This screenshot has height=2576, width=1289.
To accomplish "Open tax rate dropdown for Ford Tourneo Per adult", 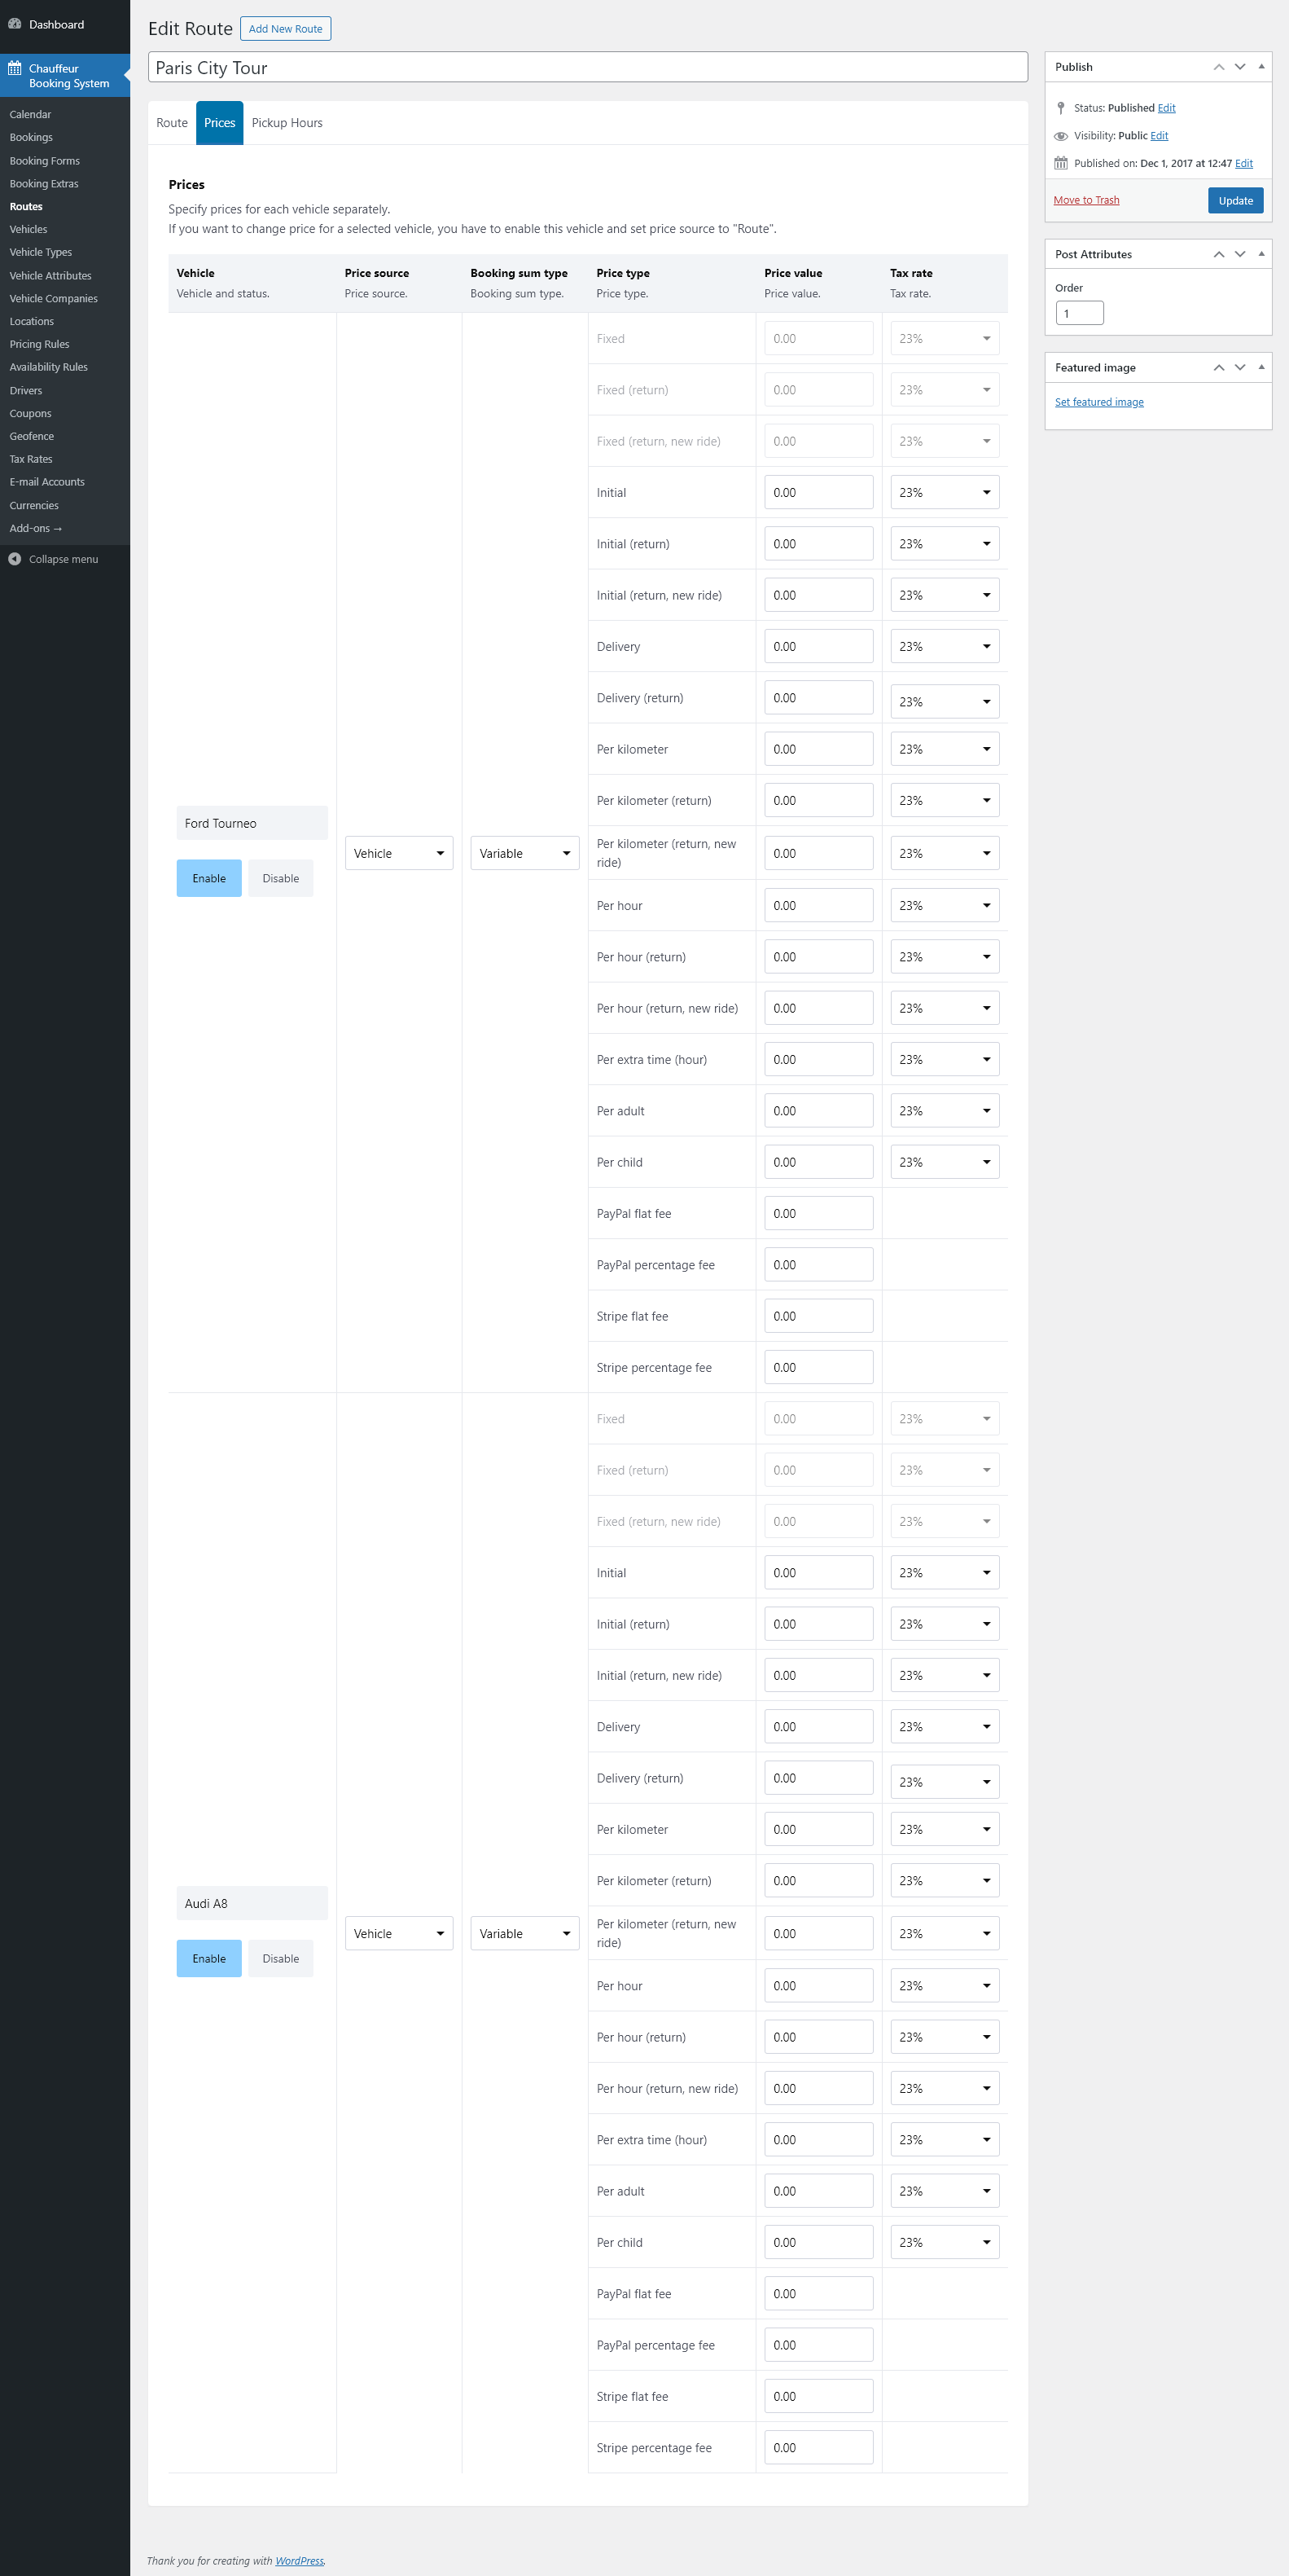I will pyautogui.click(x=945, y=1111).
